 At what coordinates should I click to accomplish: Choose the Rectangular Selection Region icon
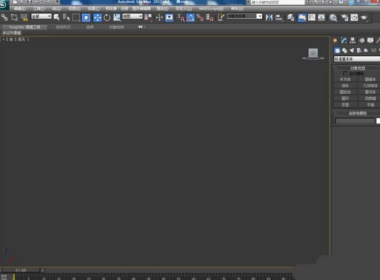(x=76, y=17)
